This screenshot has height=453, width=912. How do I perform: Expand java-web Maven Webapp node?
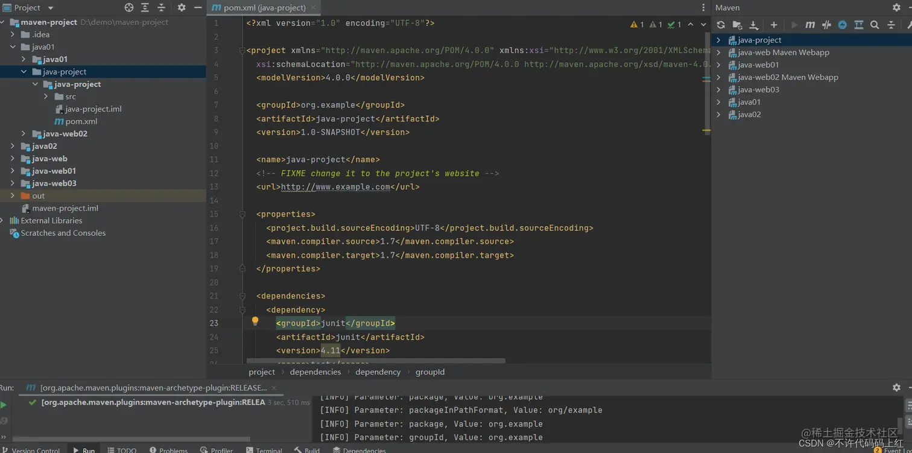coord(718,52)
